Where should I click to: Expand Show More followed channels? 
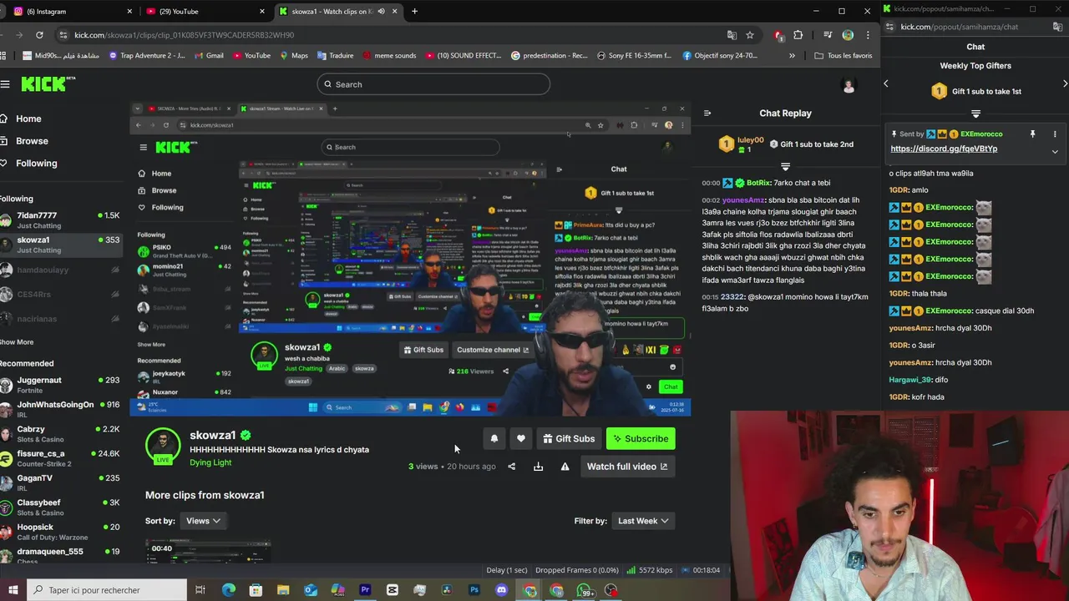[17, 342]
